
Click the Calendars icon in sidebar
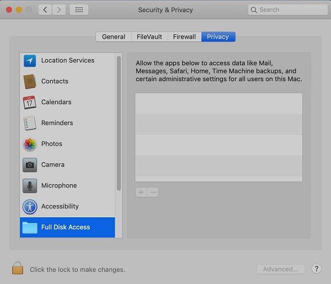pos(29,103)
